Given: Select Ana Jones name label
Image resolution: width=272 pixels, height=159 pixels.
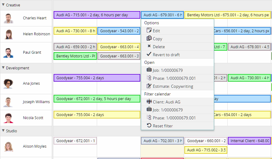Looking at the screenshot, I should coord(31,83).
